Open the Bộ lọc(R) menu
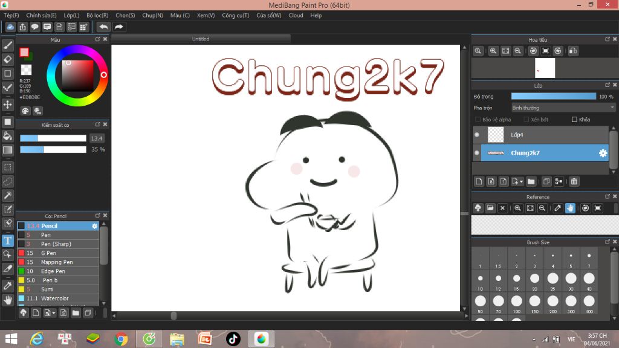Screen dimensions: 619x348 (97, 15)
